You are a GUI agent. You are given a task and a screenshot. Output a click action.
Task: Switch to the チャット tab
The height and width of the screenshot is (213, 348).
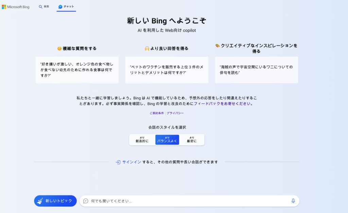coord(66,7)
